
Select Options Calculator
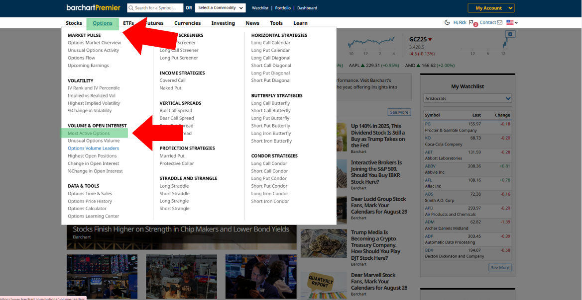[x=87, y=209]
